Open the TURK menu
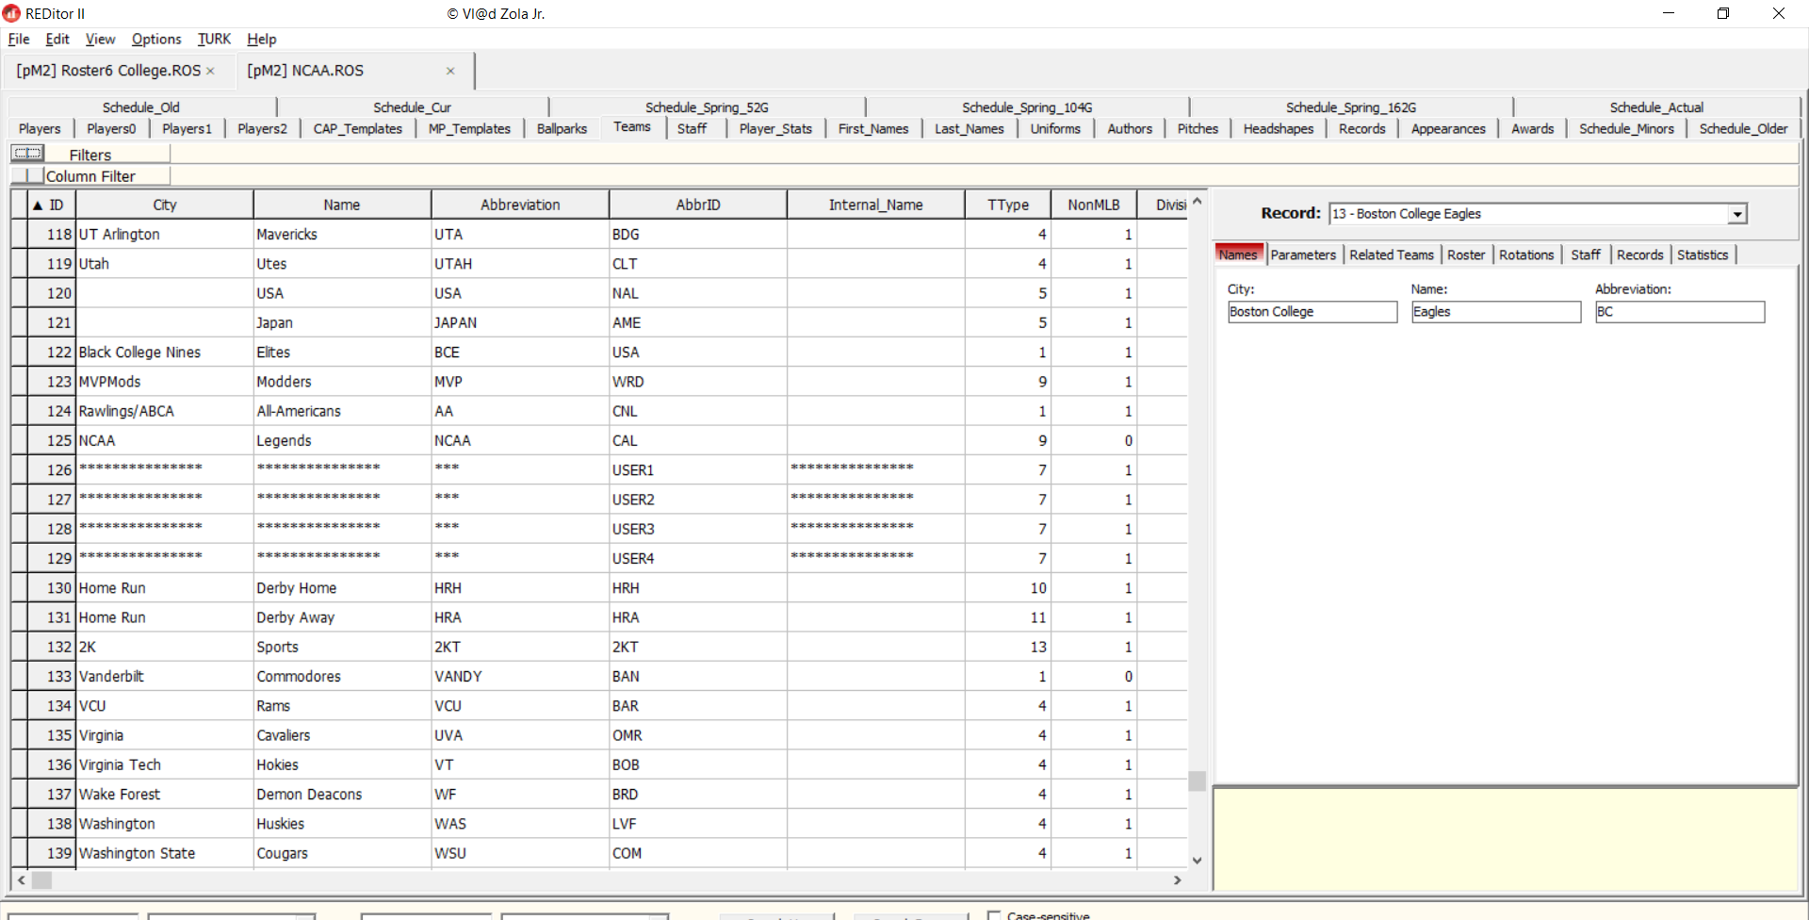The image size is (1809, 920). tap(214, 39)
